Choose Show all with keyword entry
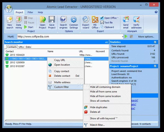Image resolution: width=164 pixels, height=132 pixels. (107, 118)
